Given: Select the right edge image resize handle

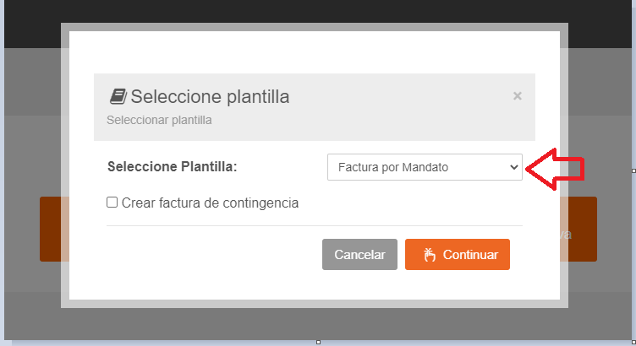Looking at the screenshot, I should [633, 170].
